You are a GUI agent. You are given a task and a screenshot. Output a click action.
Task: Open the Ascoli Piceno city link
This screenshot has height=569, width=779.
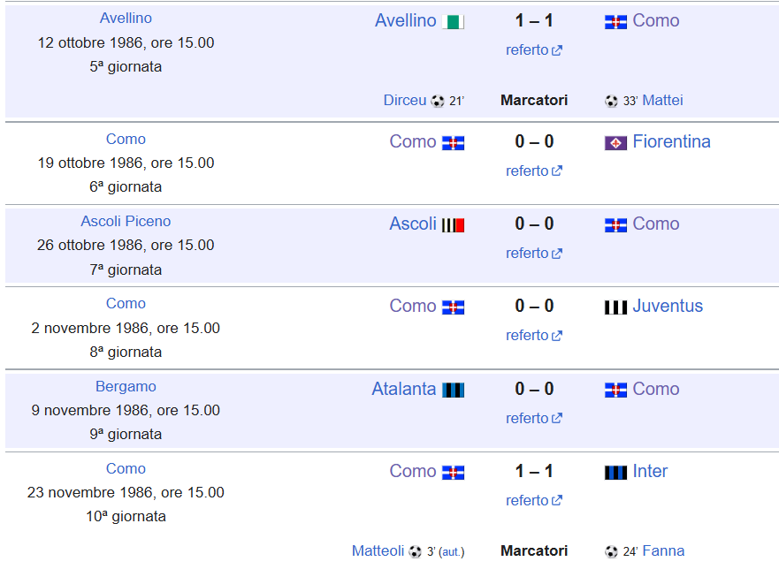tap(126, 221)
